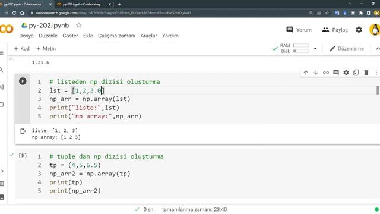Click output text np array: [1 2 3]
The width and height of the screenshot is (380, 214).
pyautogui.click(x=56, y=137)
